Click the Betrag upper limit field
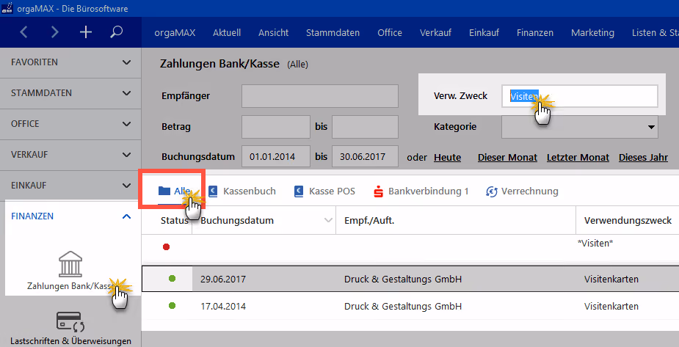 [x=365, y=127]
